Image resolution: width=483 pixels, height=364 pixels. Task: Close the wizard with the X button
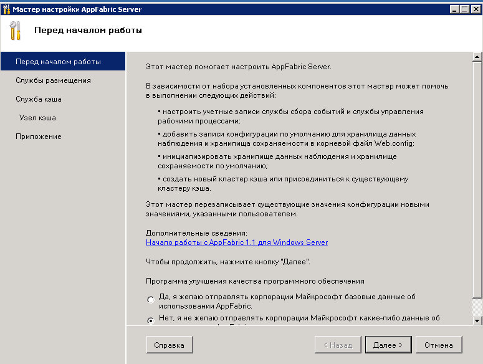tap(475, 9)
